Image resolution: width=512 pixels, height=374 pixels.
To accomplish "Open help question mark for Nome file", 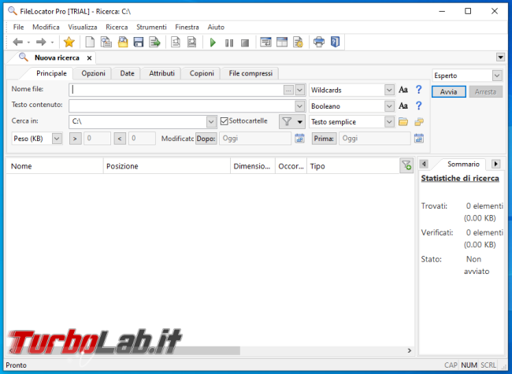I will click(x=419, y=90).
